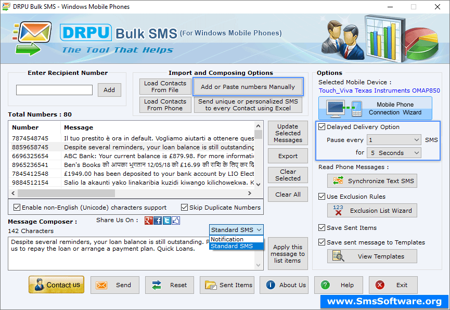450x310 pixels.
Task: Click the window close button
Action: [438, 7]
